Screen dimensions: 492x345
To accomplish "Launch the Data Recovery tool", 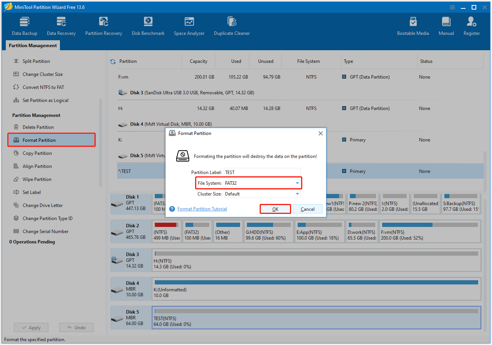I will 61,26.
